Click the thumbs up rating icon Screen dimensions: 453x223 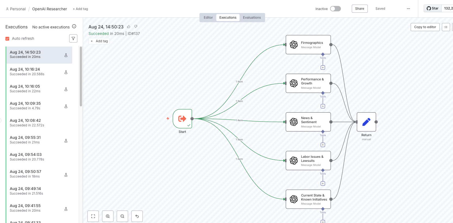(x=129, y=27)
